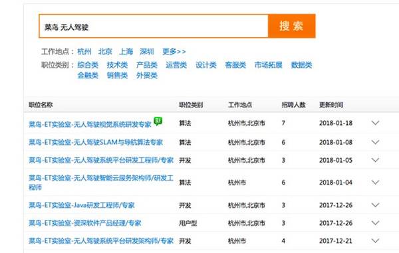Select the 综合类 job category
This screenshot has width=399, height=253.
point(88,65)
